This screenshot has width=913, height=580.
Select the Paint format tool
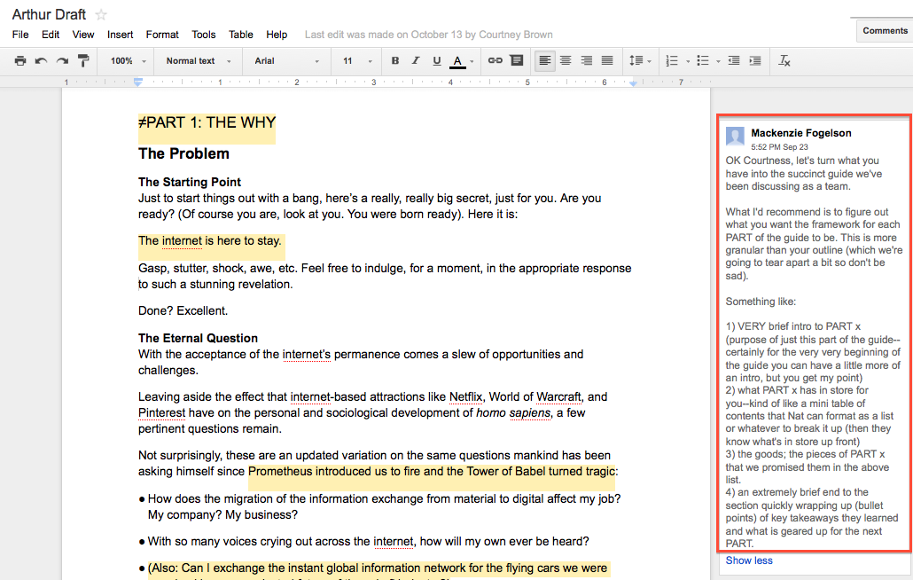[x=83, y=61]
